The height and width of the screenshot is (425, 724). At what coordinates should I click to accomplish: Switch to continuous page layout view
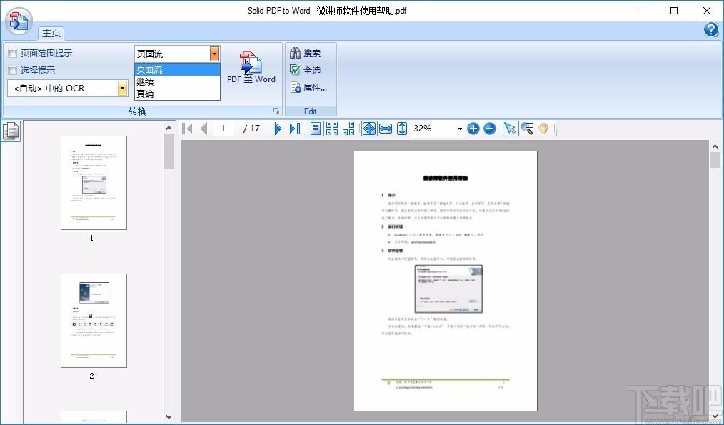point(332,129)
